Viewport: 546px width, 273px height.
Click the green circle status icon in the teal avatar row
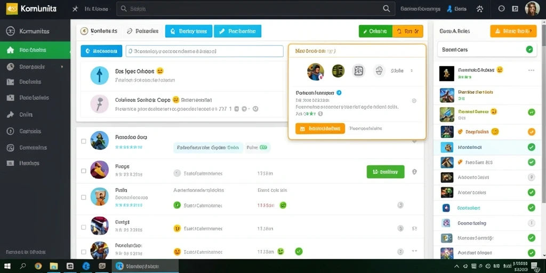pos(177,205)
